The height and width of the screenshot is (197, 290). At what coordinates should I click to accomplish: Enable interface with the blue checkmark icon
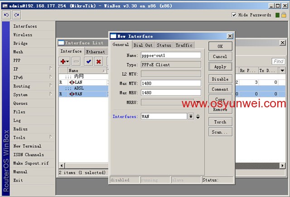click(89, 61)
